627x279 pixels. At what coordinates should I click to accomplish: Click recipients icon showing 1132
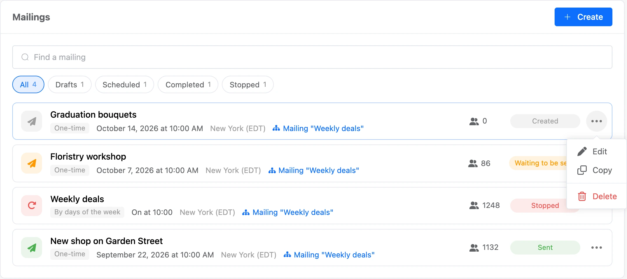474,248
